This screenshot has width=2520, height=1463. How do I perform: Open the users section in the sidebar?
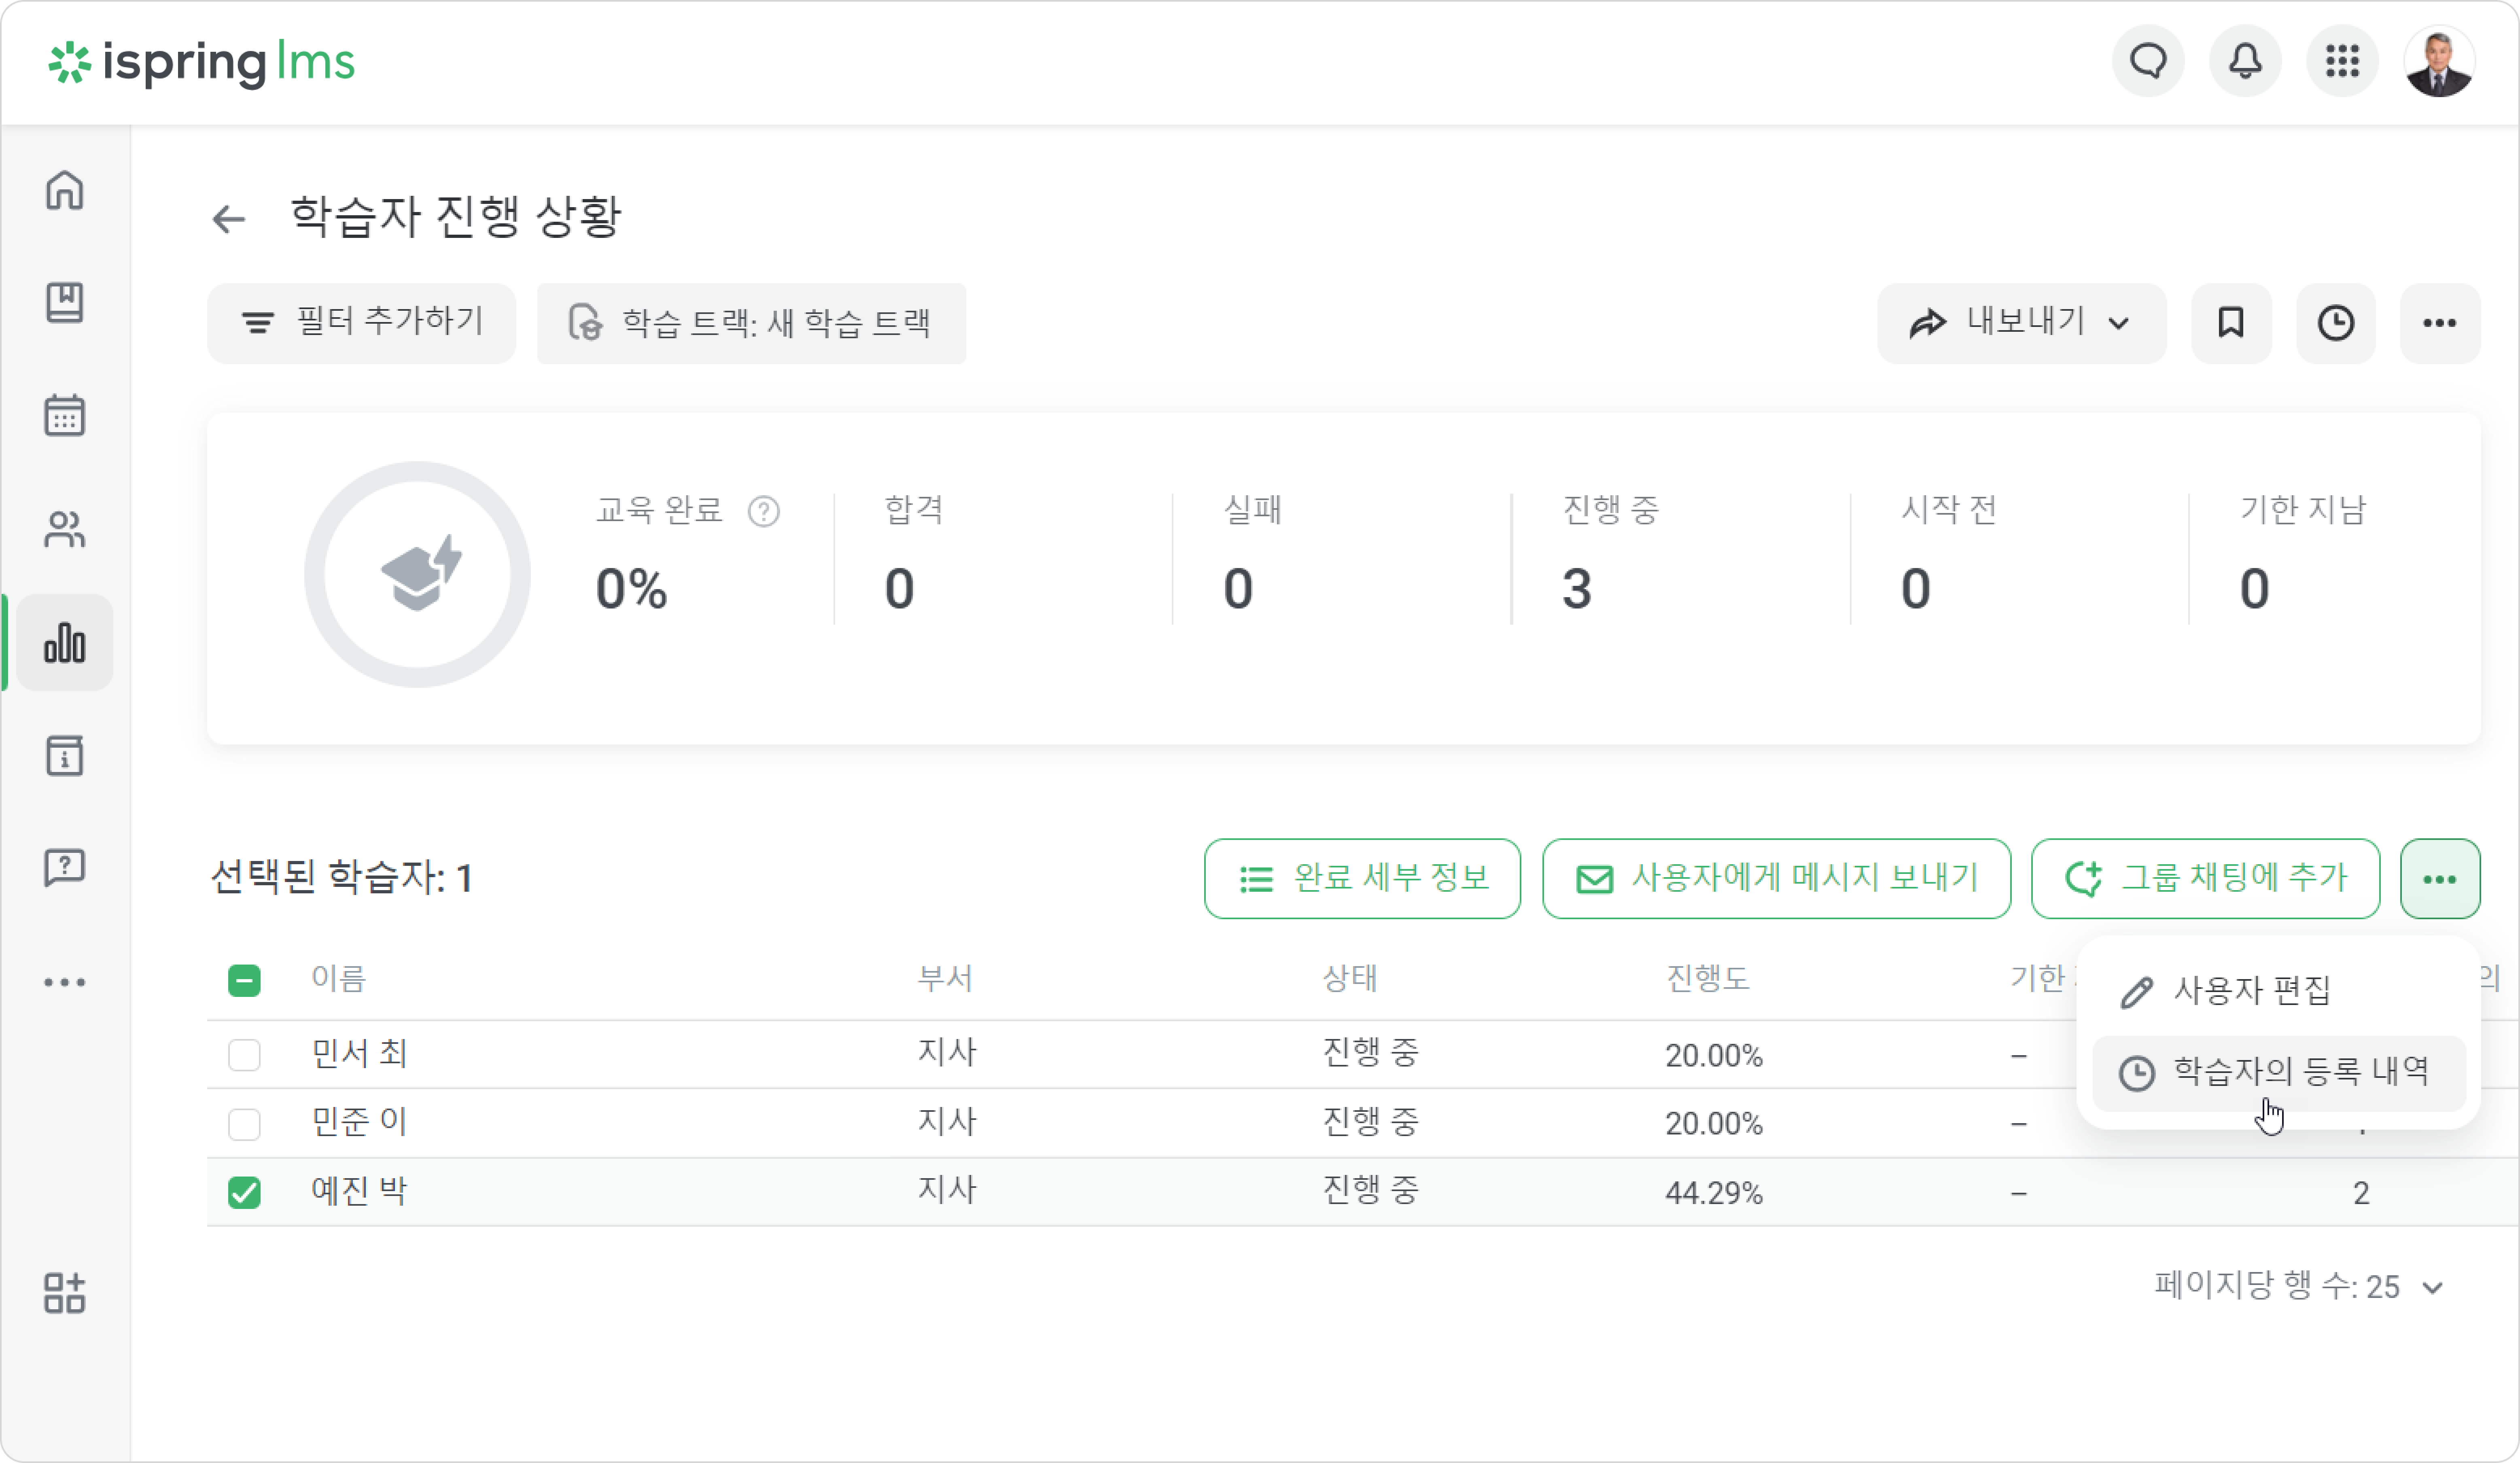65,529
